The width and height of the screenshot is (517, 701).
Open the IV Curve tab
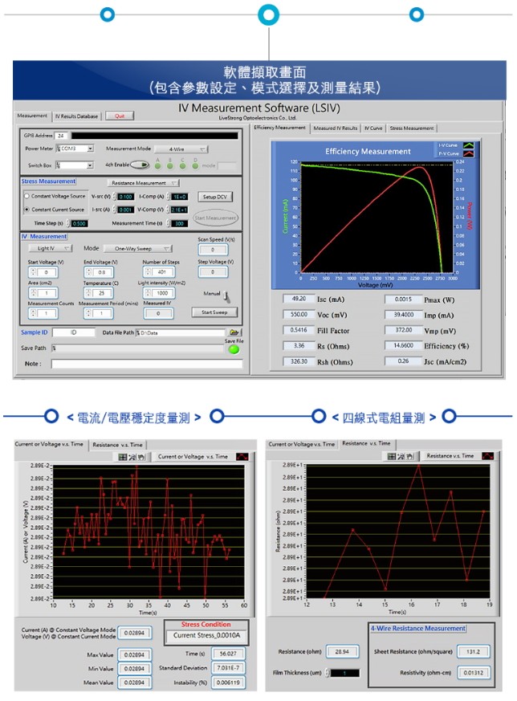pyautogui.click(x=373, y=128)
